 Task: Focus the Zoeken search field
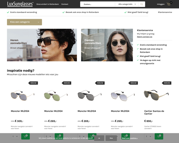point(97,4)
